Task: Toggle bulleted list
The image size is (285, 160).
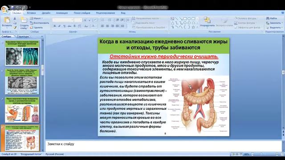Action: click(103, 20)
